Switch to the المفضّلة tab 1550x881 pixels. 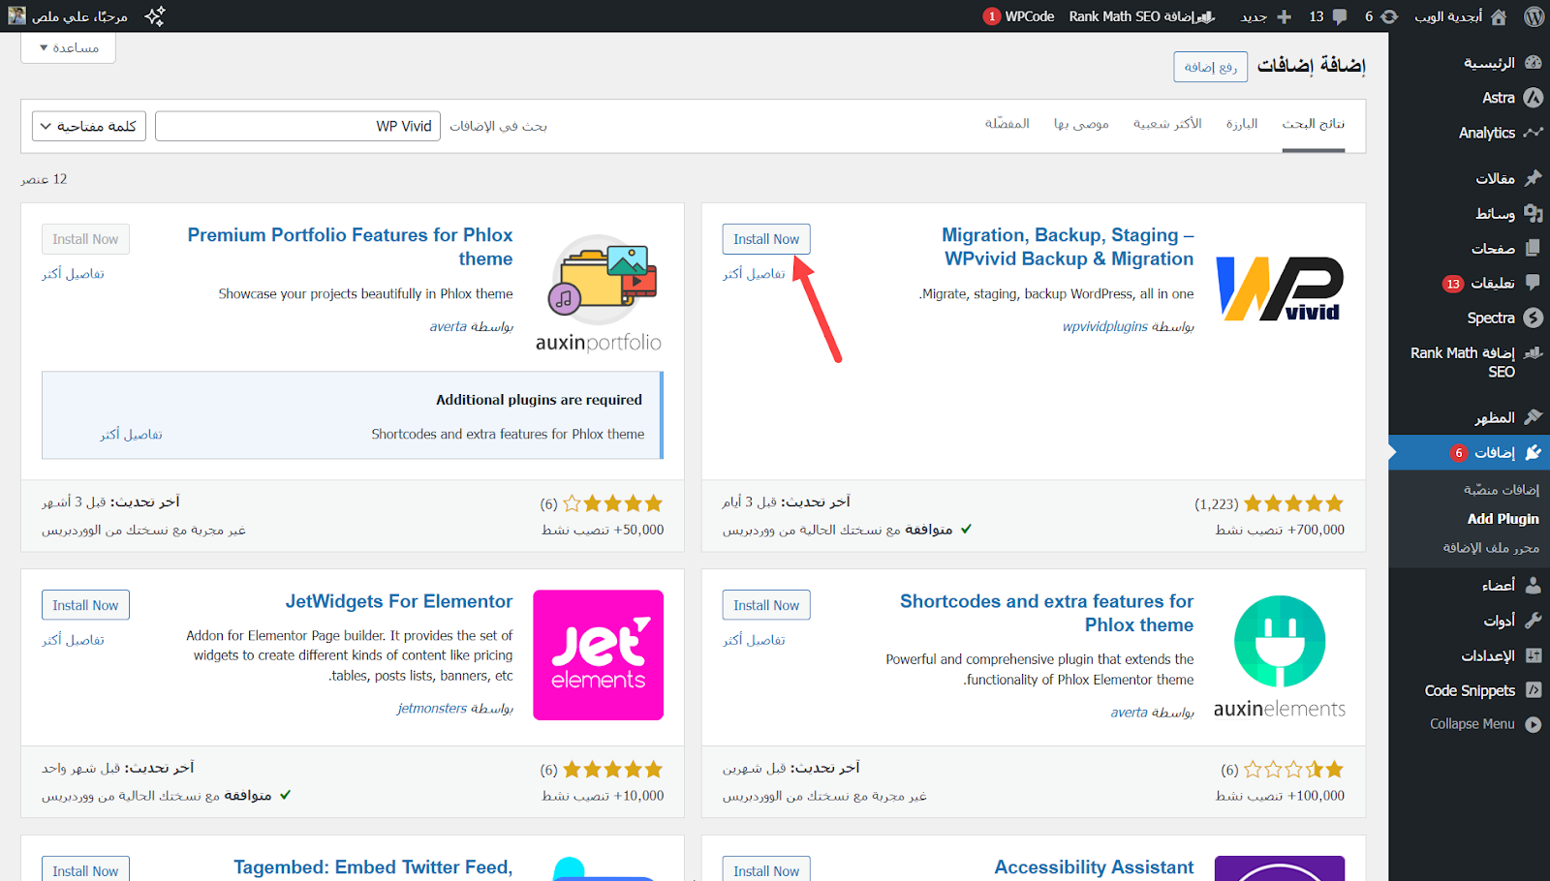[1007, 124]
